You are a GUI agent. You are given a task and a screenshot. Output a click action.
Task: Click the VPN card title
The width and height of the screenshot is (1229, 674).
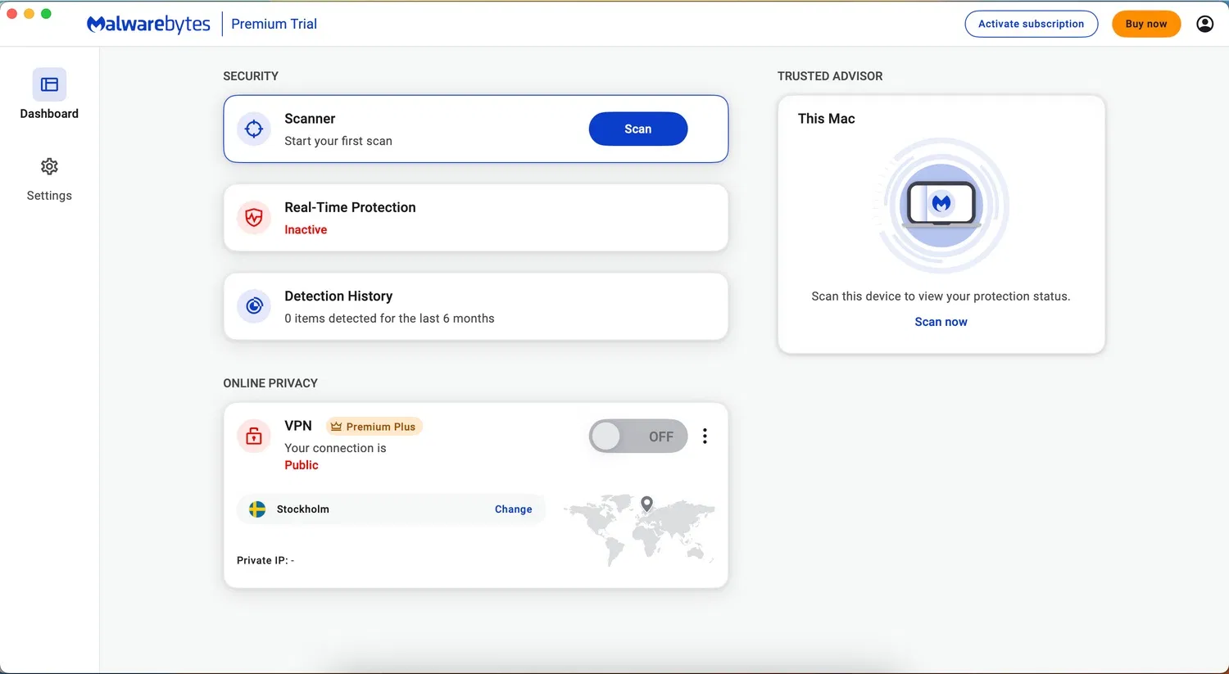pos(298,426)
